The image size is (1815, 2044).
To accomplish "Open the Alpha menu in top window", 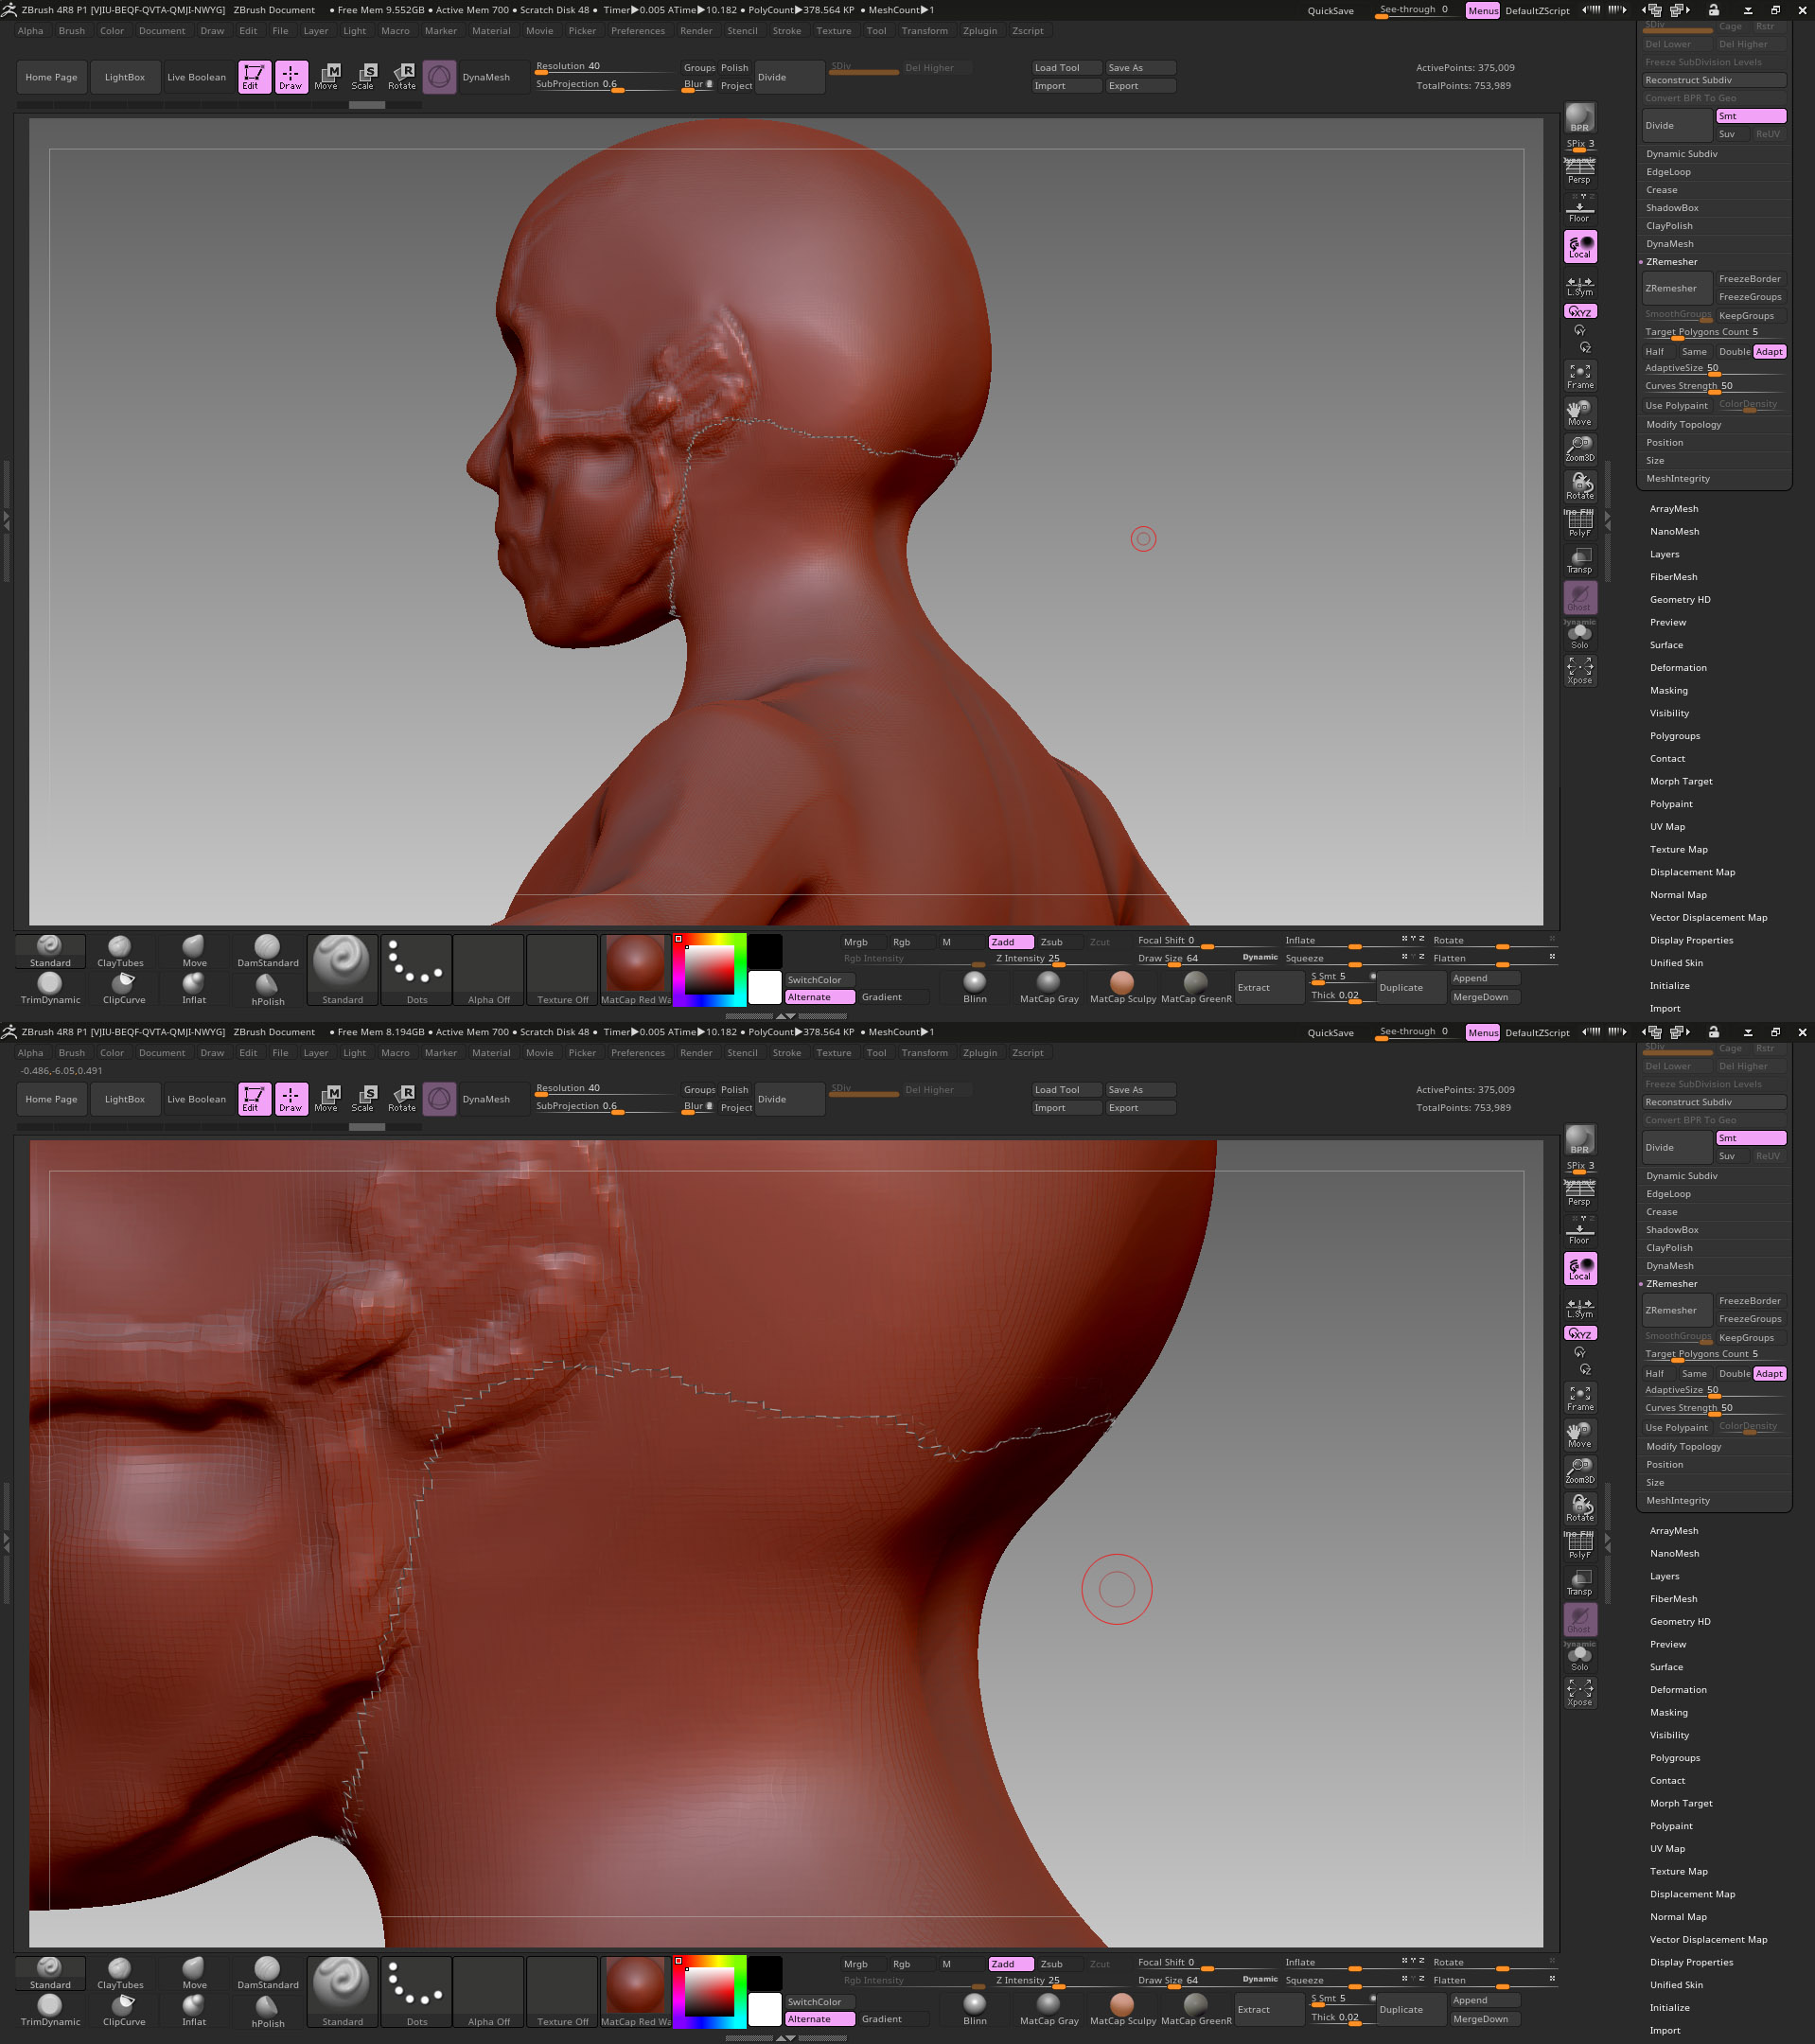I will pyautogui.click(x=31, y=31).
